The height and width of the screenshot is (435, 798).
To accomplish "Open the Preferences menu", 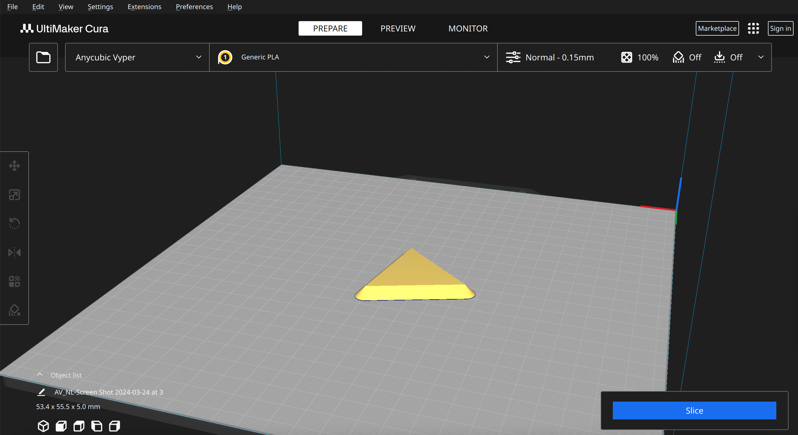I will [x=194, y=7].
